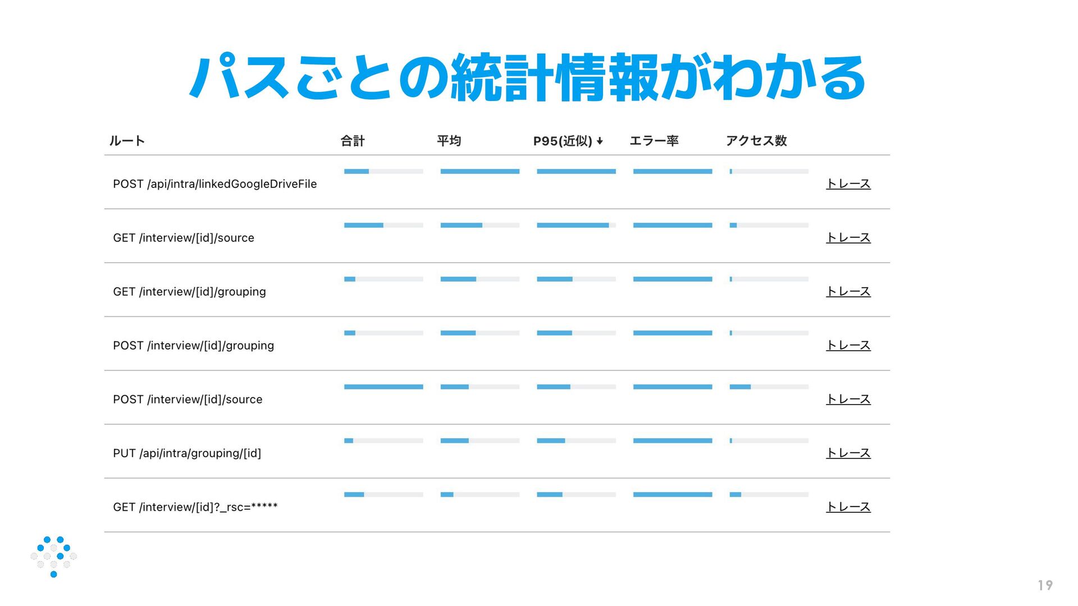Sort the table by the 合計 column header
1078x606 pixels.
point(353,141)
